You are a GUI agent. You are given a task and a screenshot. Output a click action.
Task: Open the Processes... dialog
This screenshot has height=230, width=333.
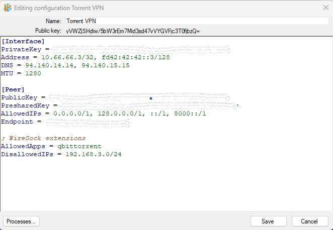tap(21, 221)
